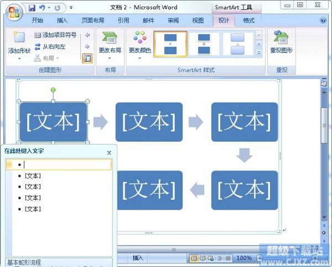Screen dimensions: 332x267
Task: Zoom out with the minus button
Action: [x=260, y=258]
